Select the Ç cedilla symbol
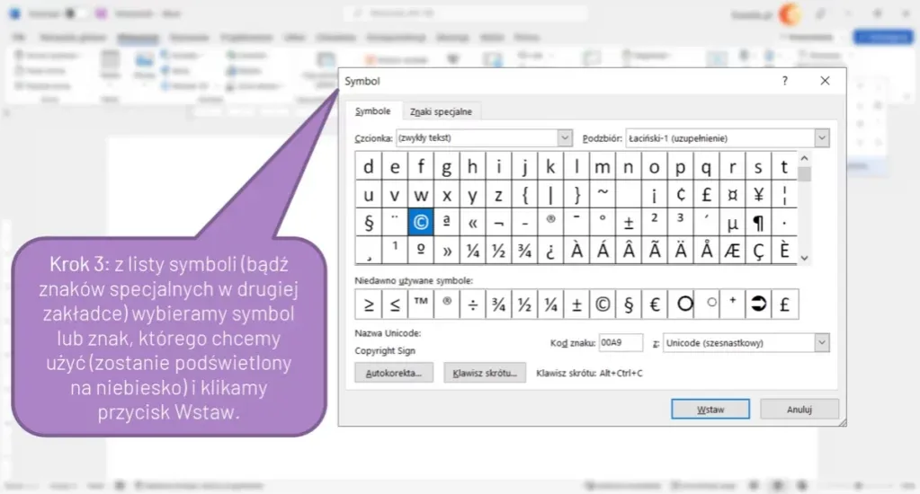This screenshot has height=494, width=920. (x=758, y=251)
